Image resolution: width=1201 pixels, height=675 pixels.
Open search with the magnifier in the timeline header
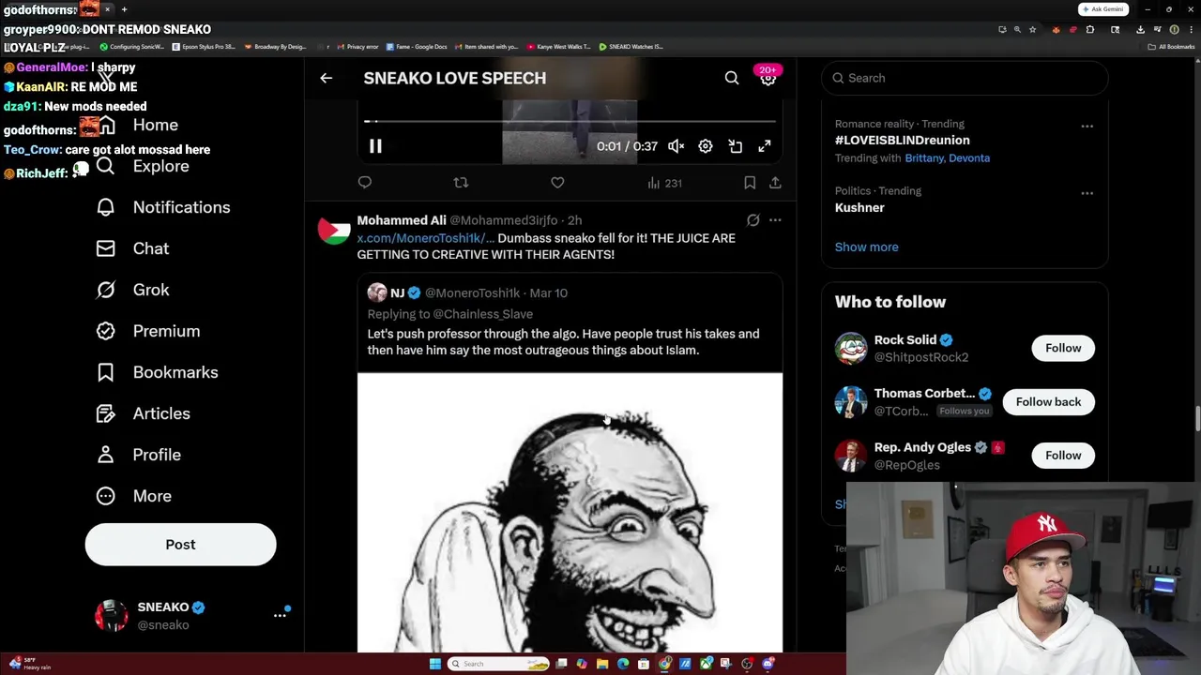tap(731, 78)
